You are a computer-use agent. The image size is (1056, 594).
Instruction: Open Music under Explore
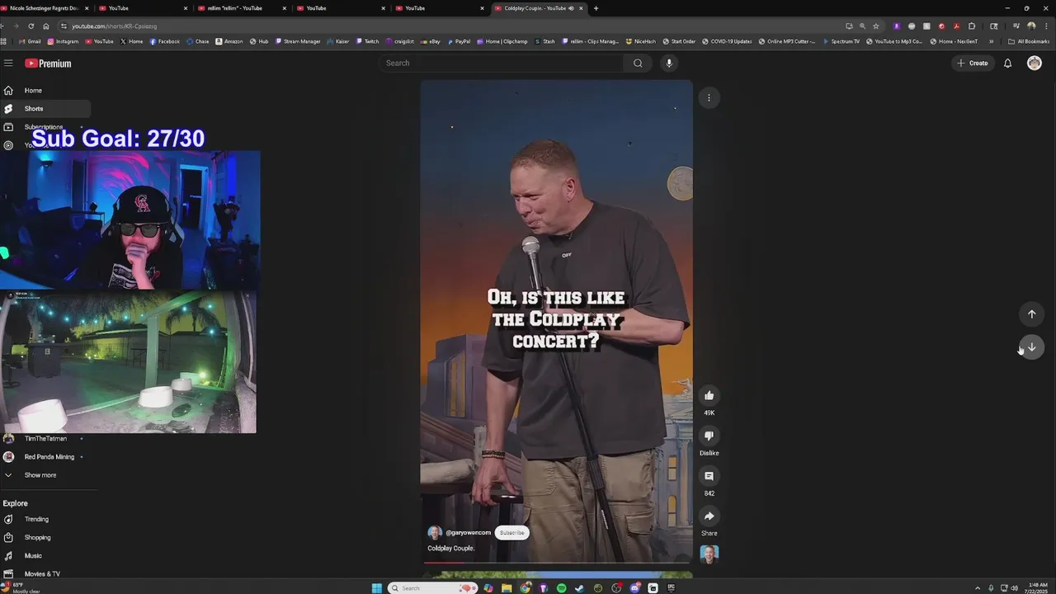coord(33,555)
